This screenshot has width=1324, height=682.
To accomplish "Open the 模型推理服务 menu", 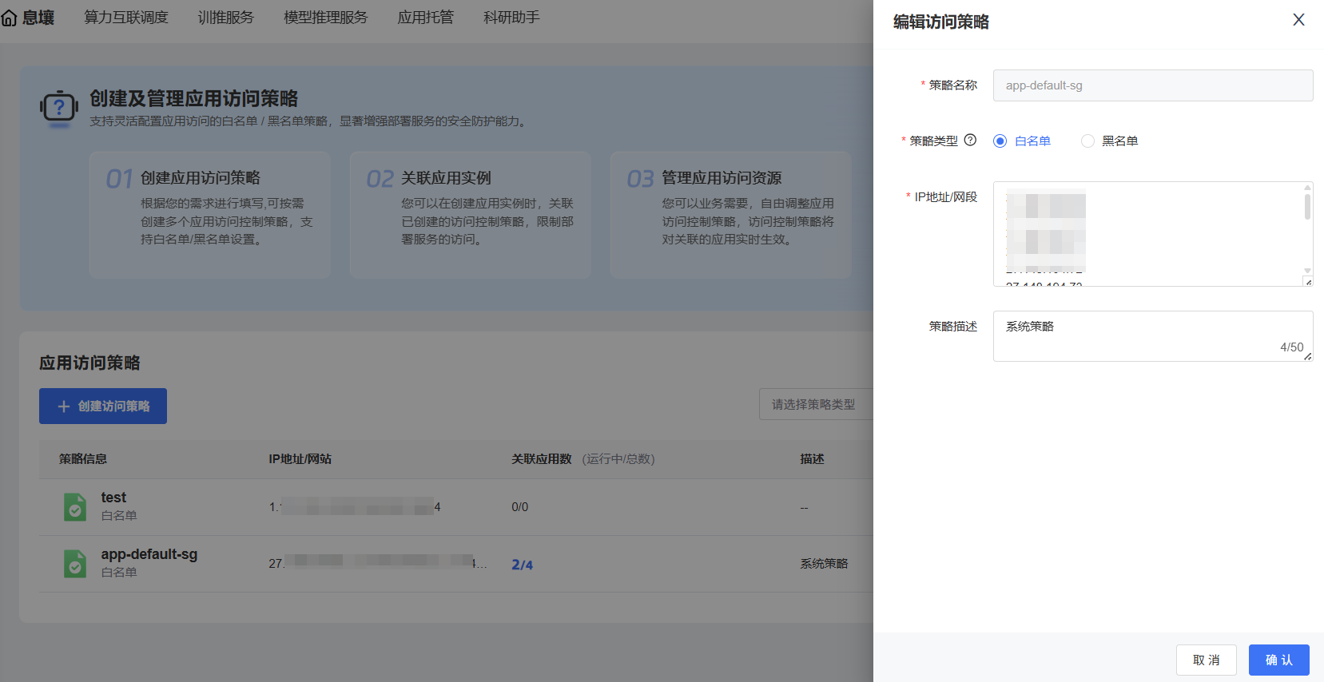I will (x=325, y=18).
